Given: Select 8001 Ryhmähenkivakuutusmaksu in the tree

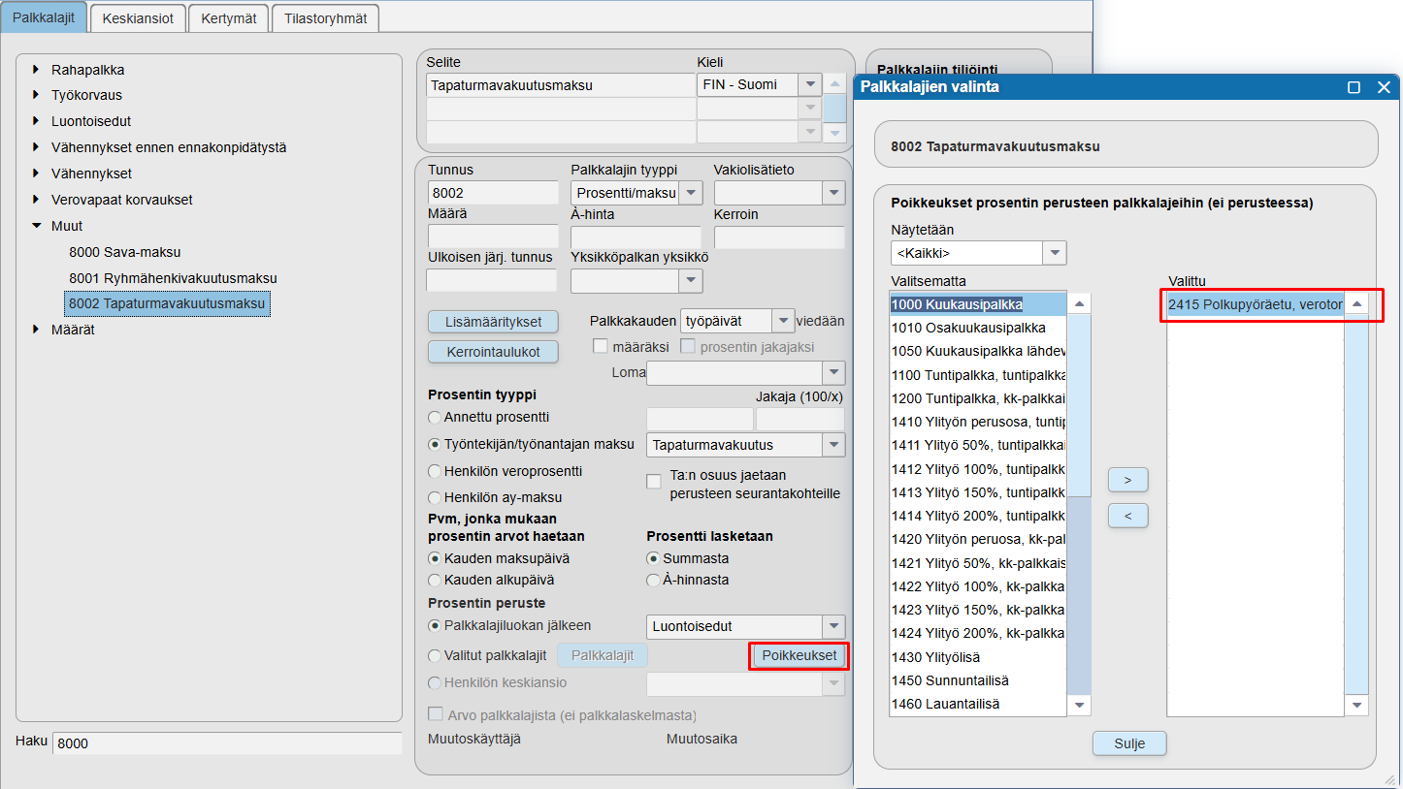Looking at the screenshot, I should pos(173,278).
